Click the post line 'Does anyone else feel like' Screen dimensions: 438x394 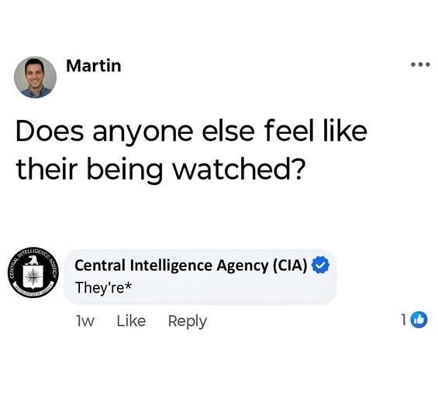(191, 132)
